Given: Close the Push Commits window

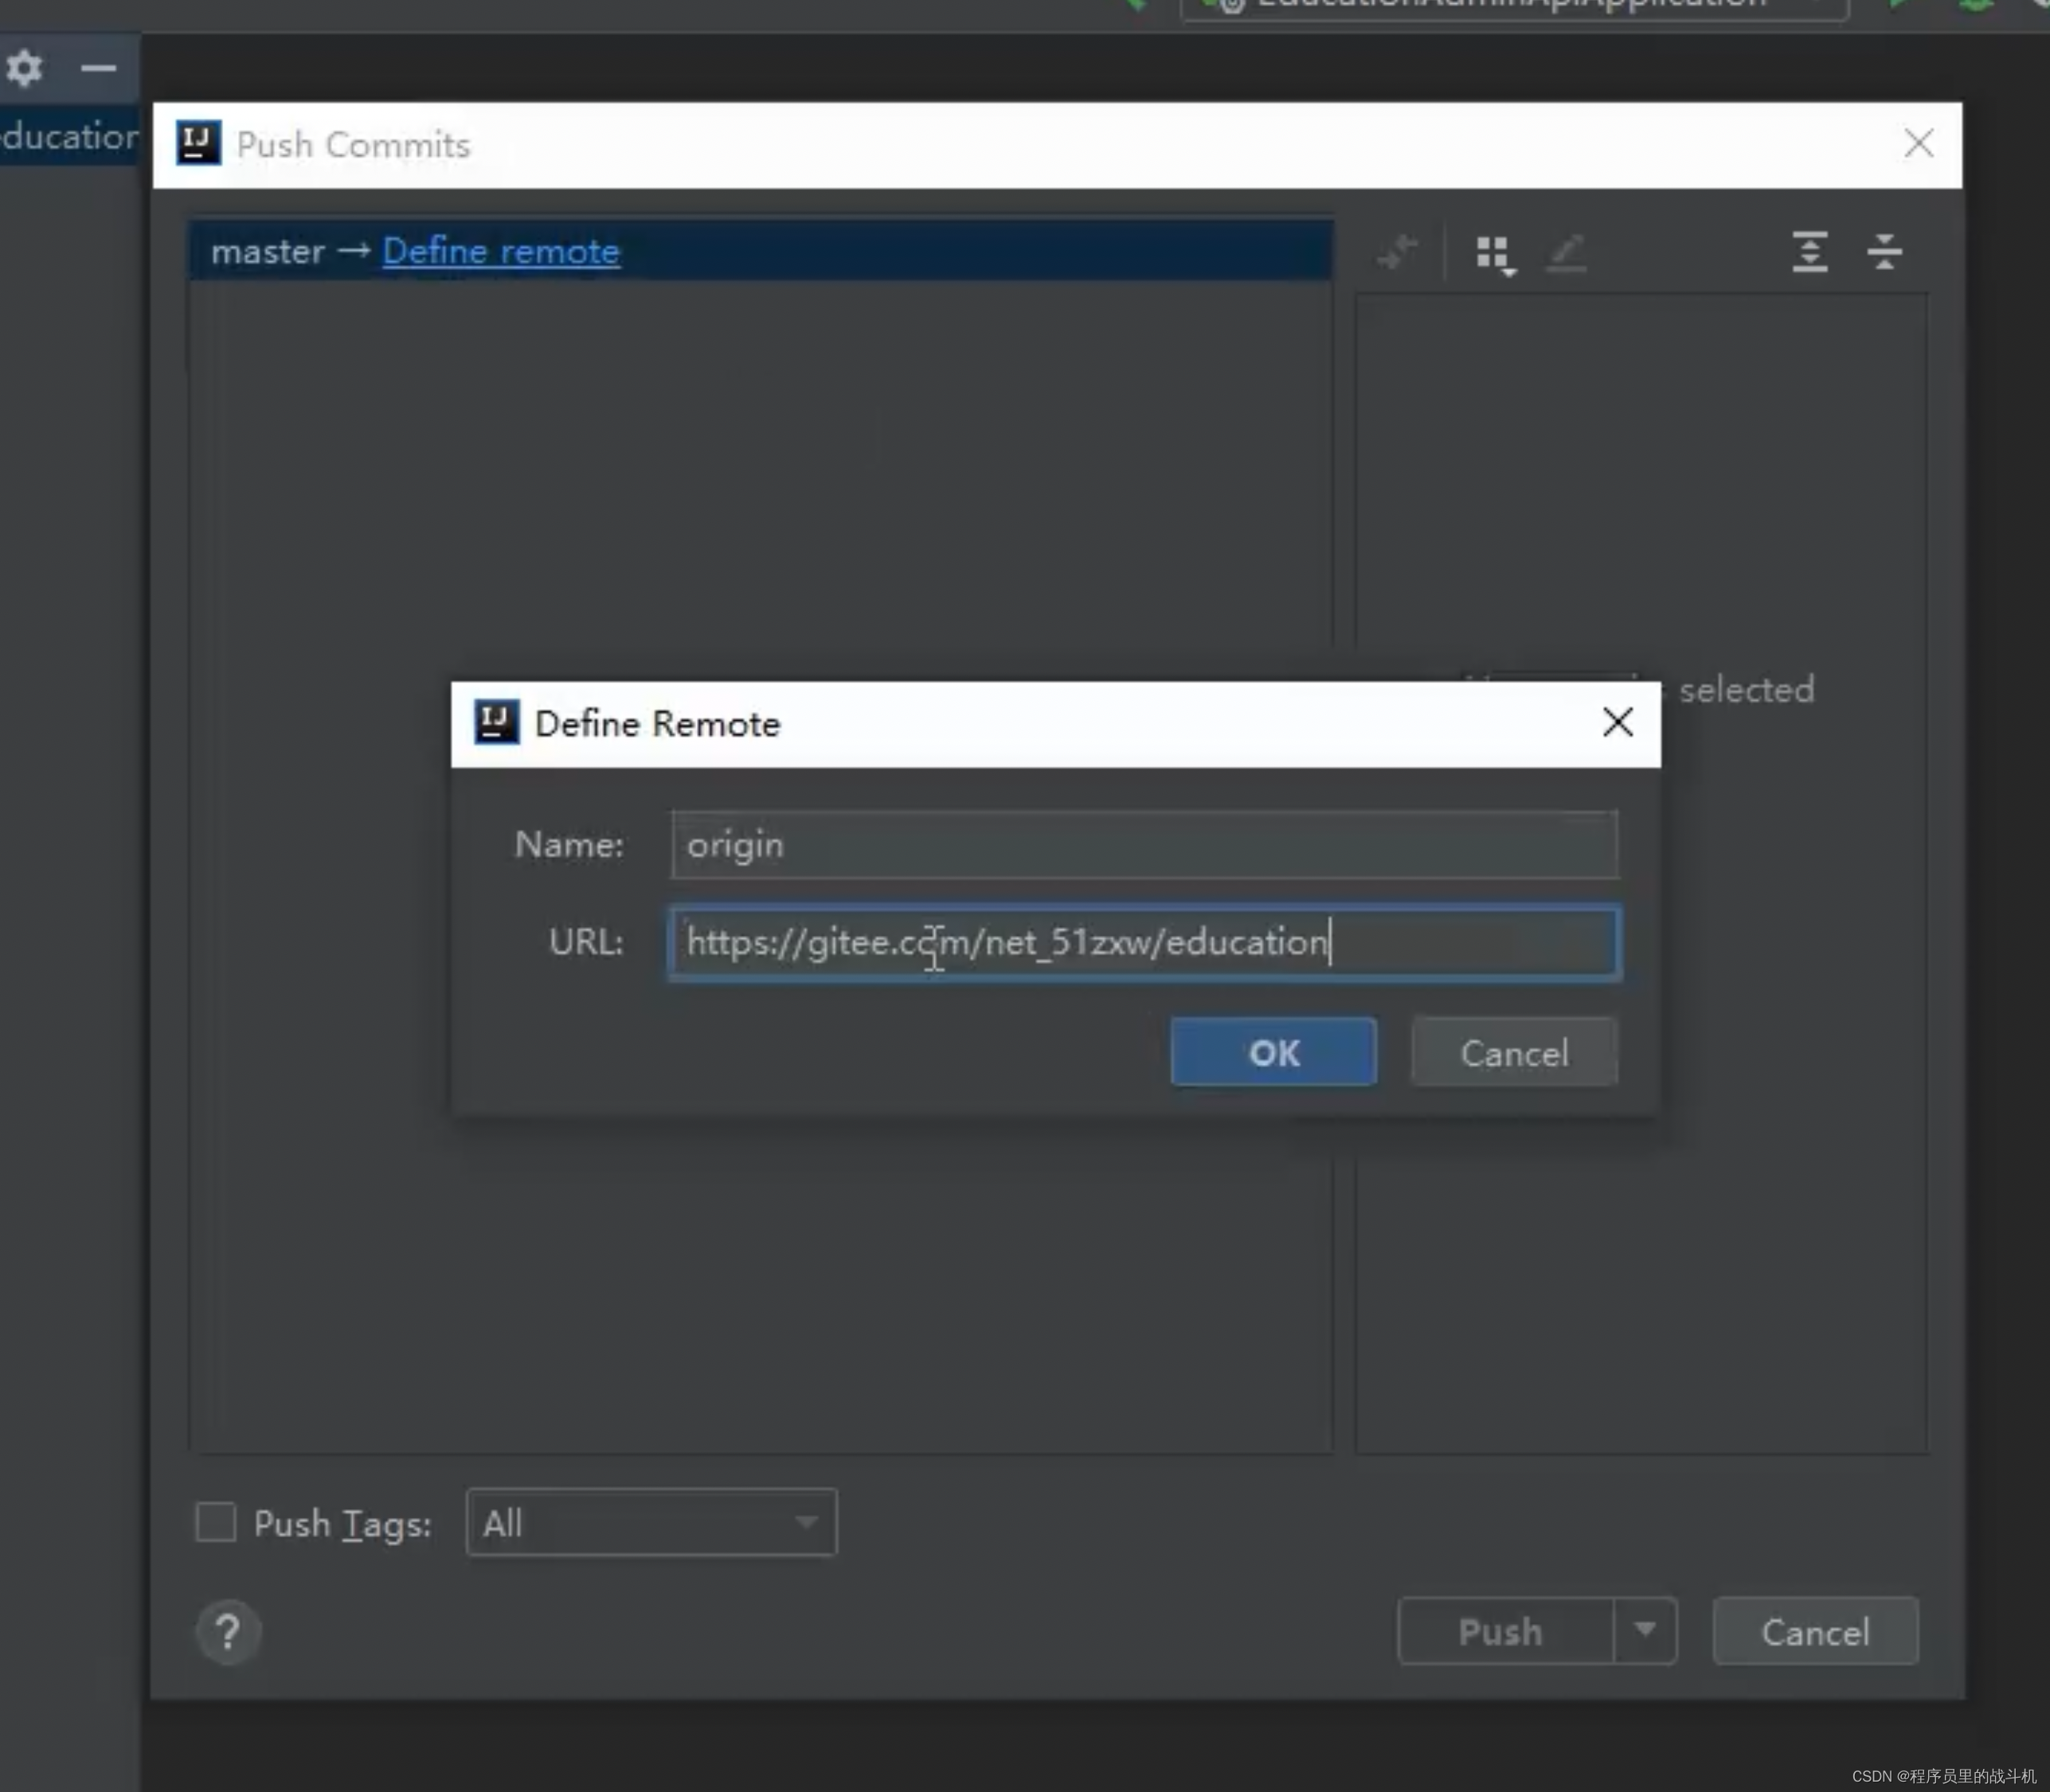Looking at the screenshot, I should (1918, 143).
